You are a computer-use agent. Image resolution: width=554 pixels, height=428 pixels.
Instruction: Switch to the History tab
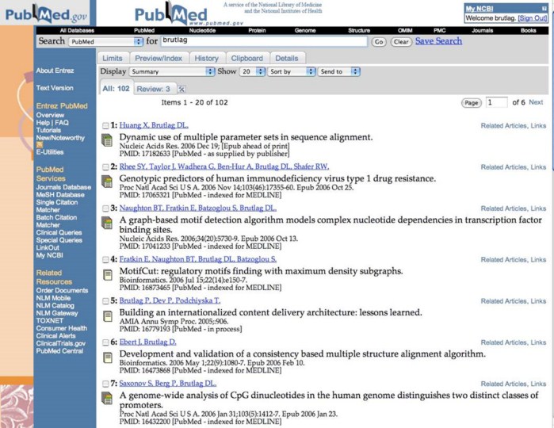[206, 58]
